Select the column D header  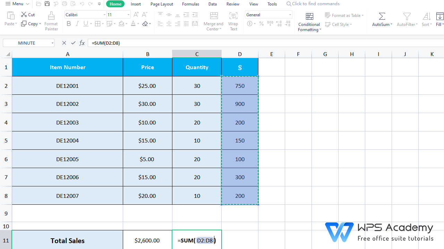[240, 54]
